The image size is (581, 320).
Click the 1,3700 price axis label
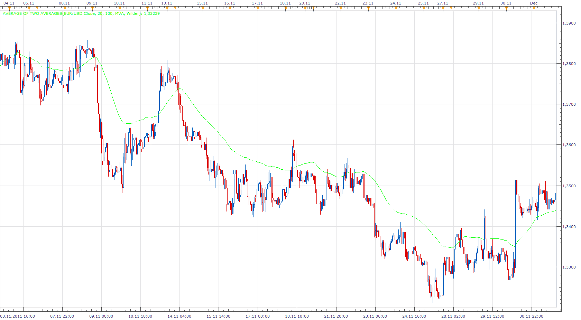coord(569,104)
